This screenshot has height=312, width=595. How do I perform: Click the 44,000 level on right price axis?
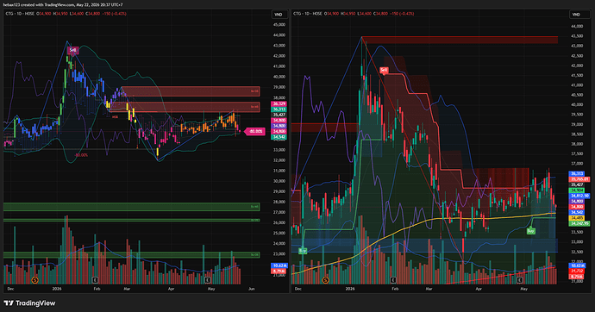pyautogui.click(x=576, y=26)
